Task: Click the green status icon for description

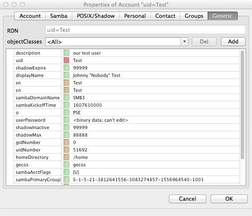Action: [66, 53]
